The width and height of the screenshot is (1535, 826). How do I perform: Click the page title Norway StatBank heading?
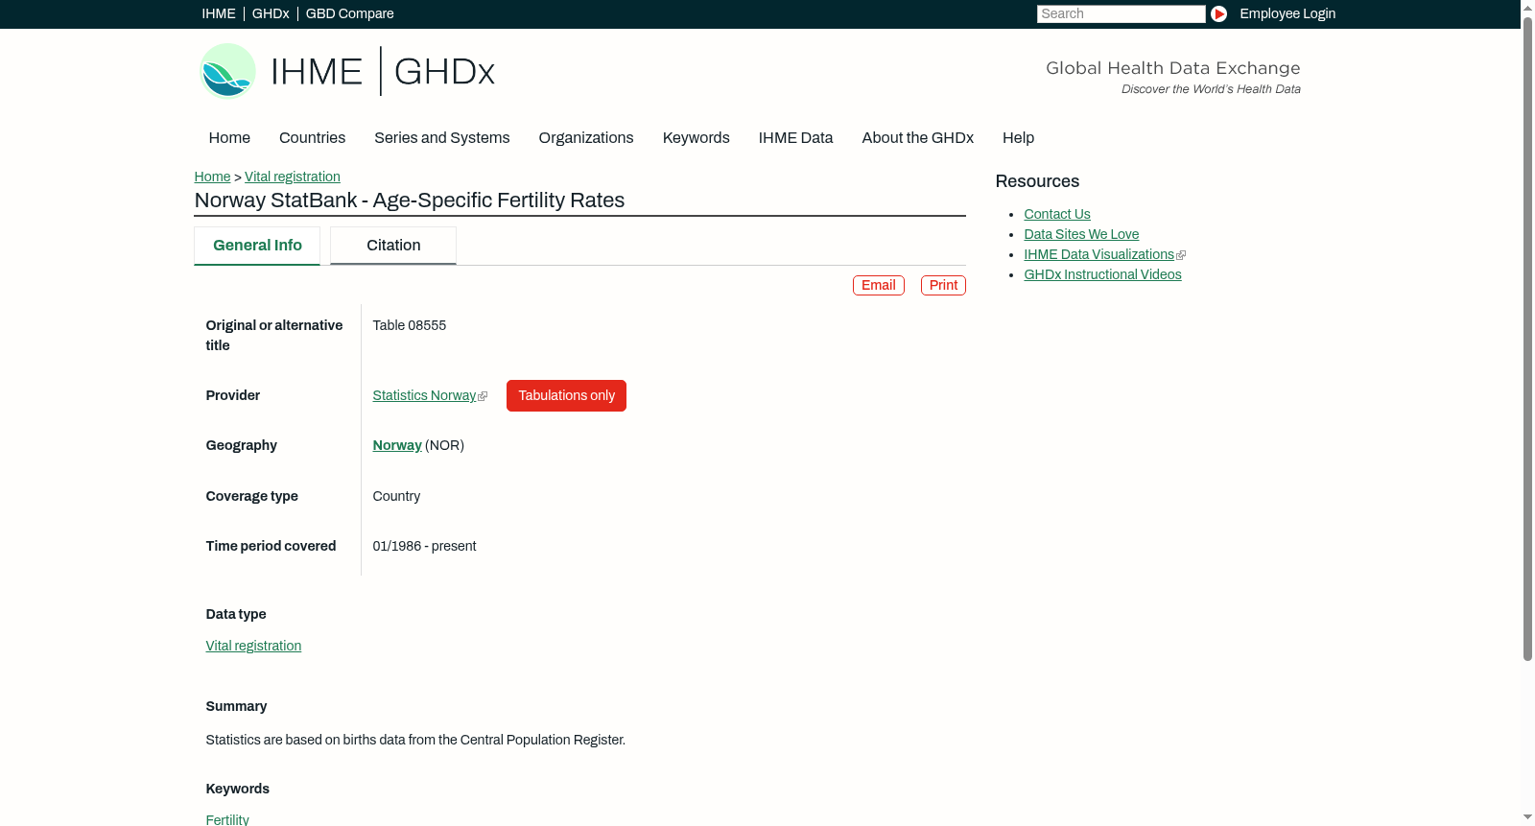click(410, 201)
